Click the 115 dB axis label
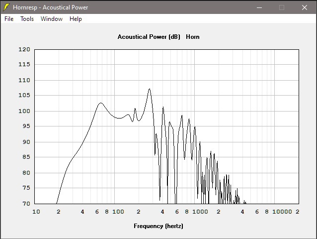This screenshot has width=317, height=239. click(24, 64)
